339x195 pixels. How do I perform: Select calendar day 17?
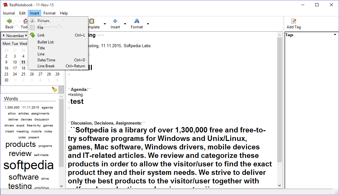(x=15, y=68)
